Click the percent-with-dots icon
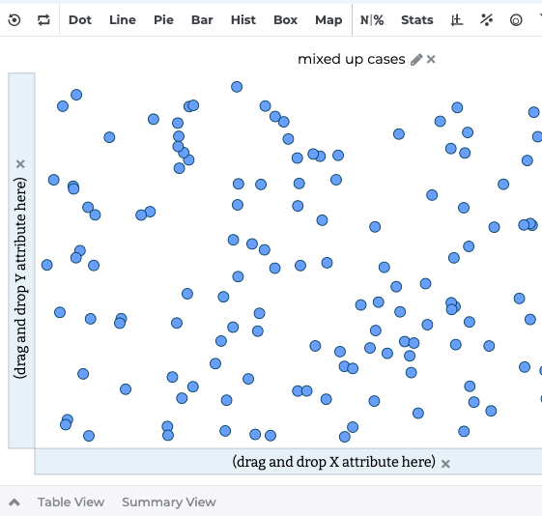The image size is (542, 516). 486,20
